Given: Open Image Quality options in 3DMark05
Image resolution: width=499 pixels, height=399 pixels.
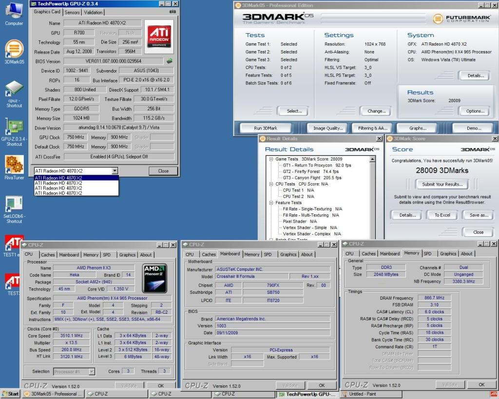Looking at the screenshot, I should pos(328,128).
